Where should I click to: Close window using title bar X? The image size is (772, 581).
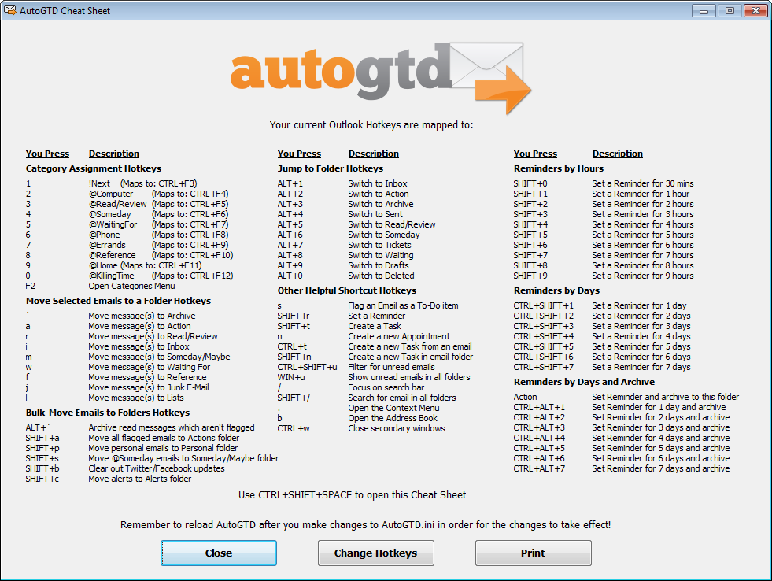coord(755,10)
